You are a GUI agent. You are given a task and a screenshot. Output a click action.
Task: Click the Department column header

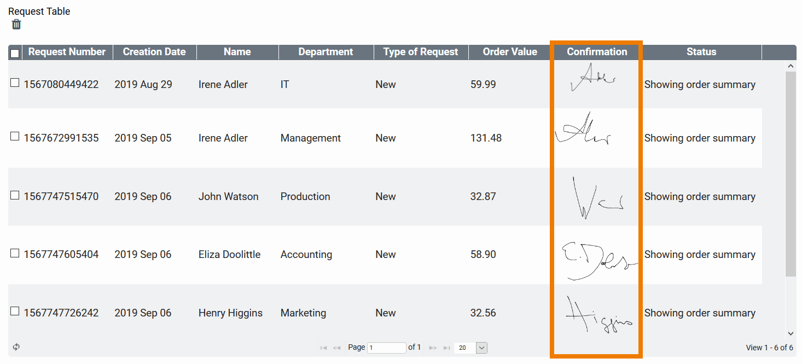pyautogui.click(x=326, y=52)
